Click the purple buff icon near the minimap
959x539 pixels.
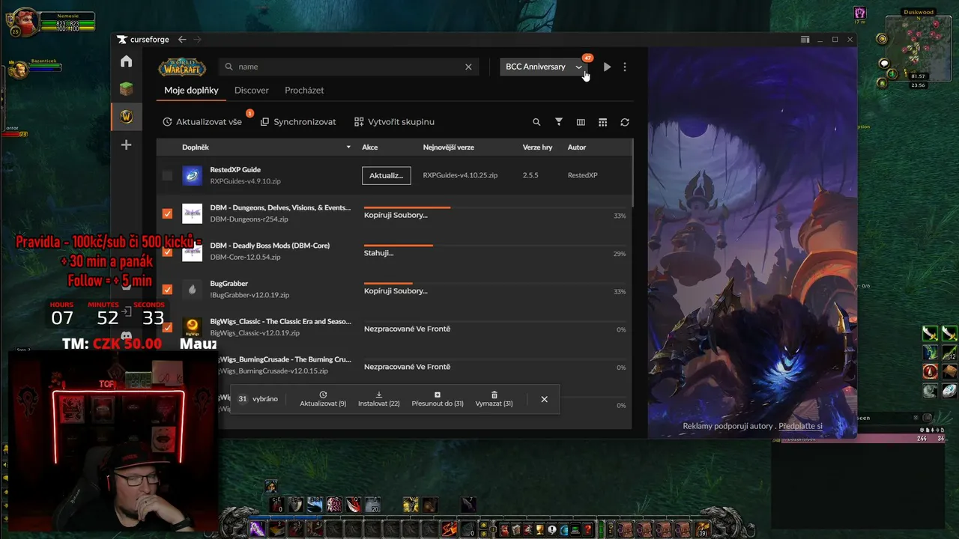tap(860, 13)
